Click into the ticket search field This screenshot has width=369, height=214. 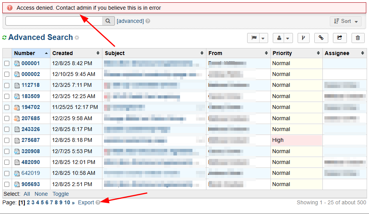click(x=54, y=21)
